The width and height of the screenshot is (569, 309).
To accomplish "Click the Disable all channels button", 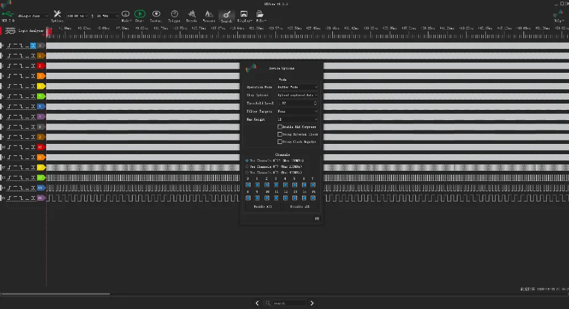I will (301, 207).
